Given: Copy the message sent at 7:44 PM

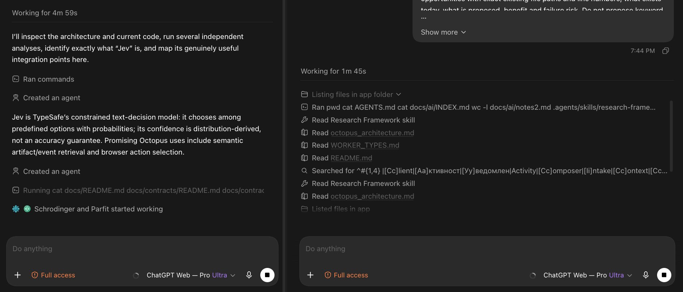Looking at the screenshot, I should (665, 51).
